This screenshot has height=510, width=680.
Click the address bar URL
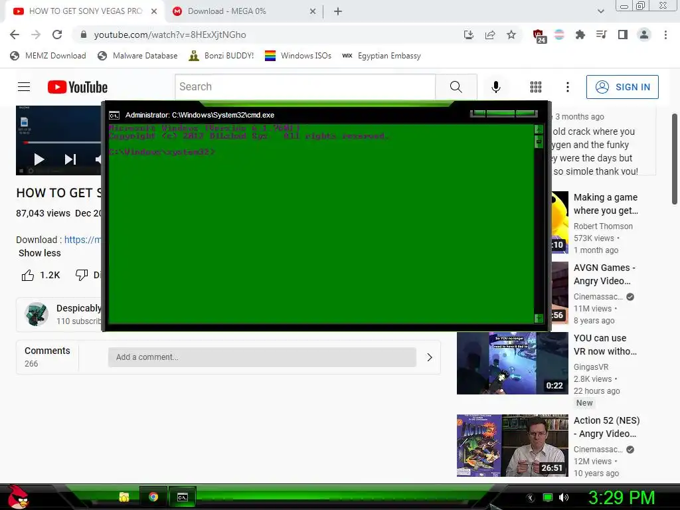tap(170, 35)
